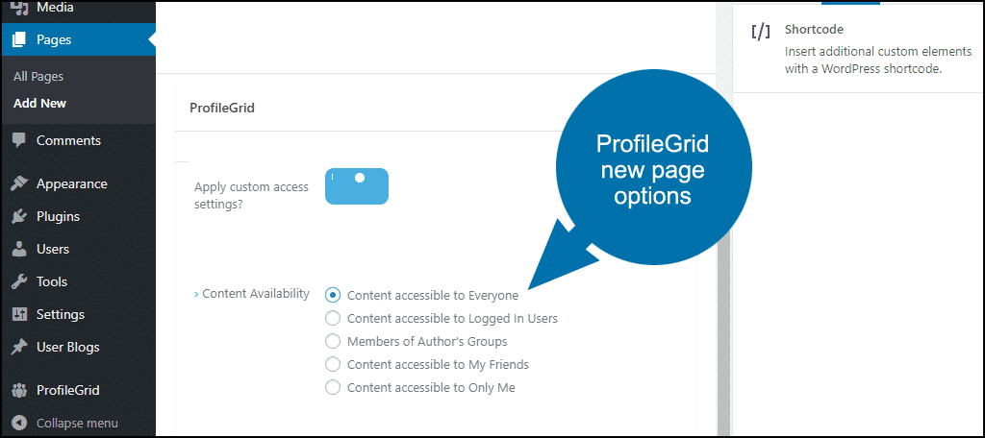Toggle the Apply custom access settings switch
985x438 pixels.
tap(357, 186)
